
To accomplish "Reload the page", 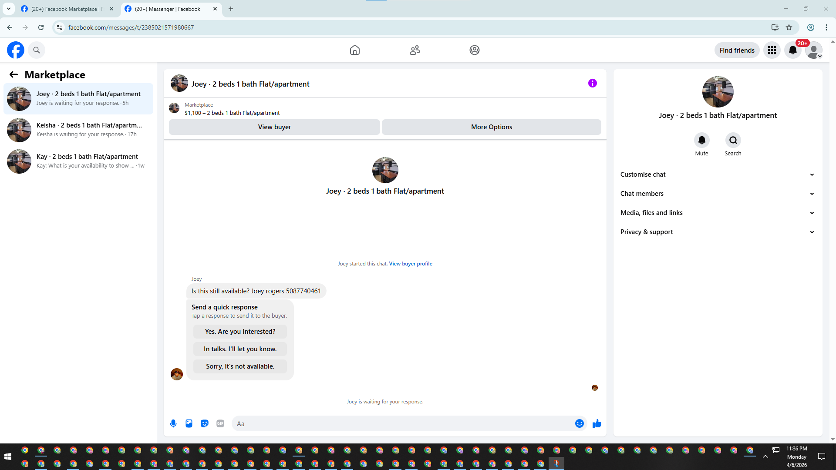I will [x=41, y=27].
